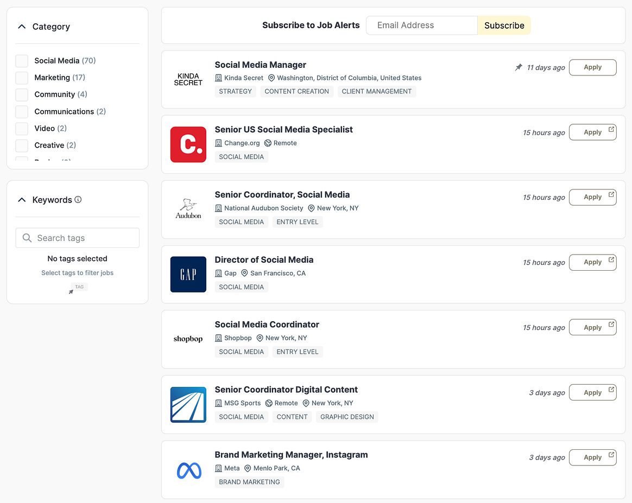
Task: Click the Email Address input field
Action: tap(421, 26)
